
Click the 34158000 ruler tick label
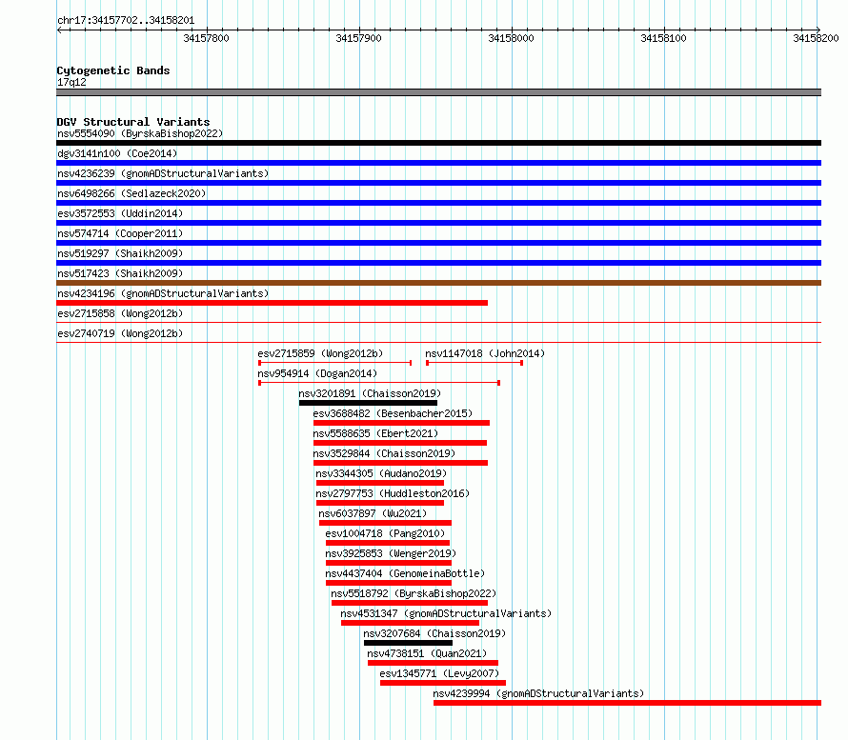pos(511,38)
